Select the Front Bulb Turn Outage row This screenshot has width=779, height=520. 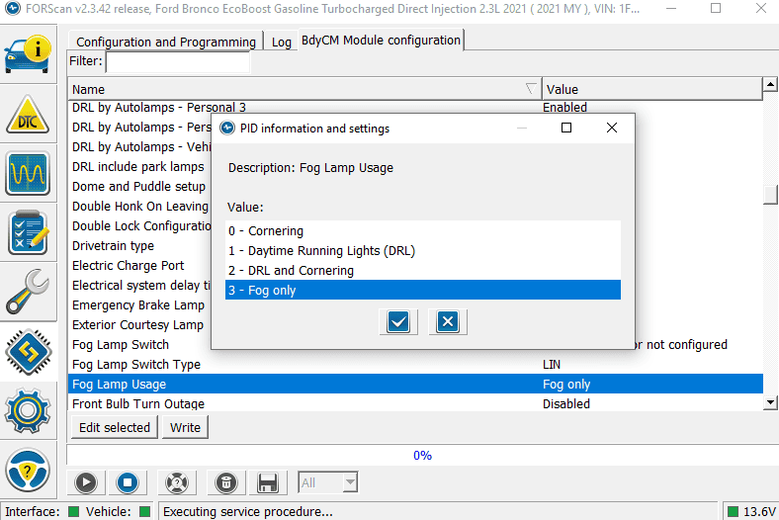tap(415, 403)
